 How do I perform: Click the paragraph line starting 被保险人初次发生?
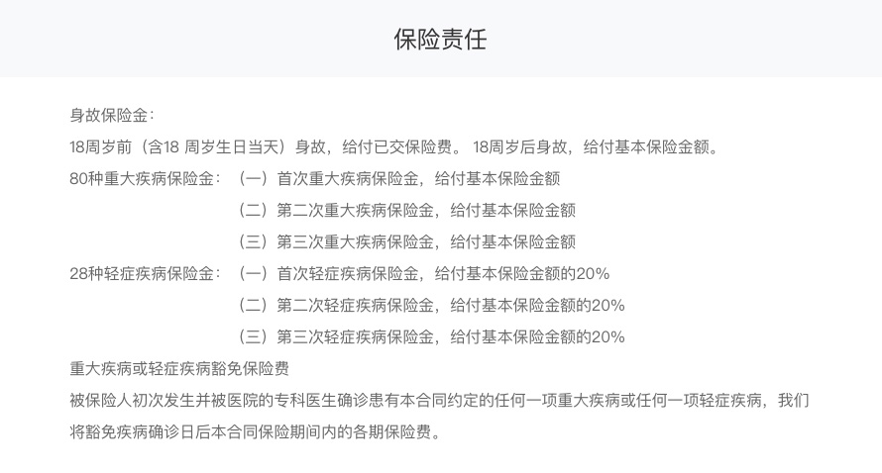point(439,401)
